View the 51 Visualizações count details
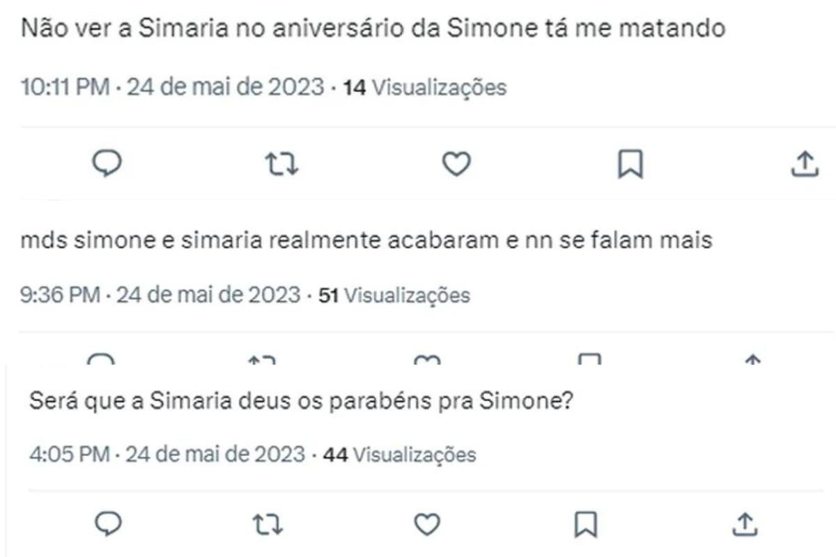Viewport: 836px width, 557px height. (394, 295)
